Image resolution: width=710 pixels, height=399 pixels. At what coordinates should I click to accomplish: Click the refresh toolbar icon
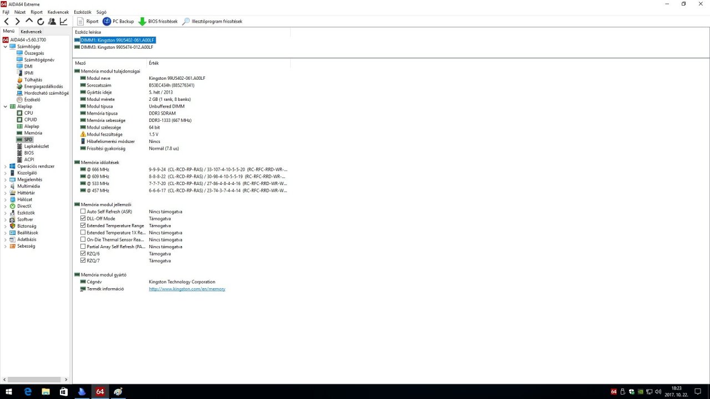[x=40, y=22]
